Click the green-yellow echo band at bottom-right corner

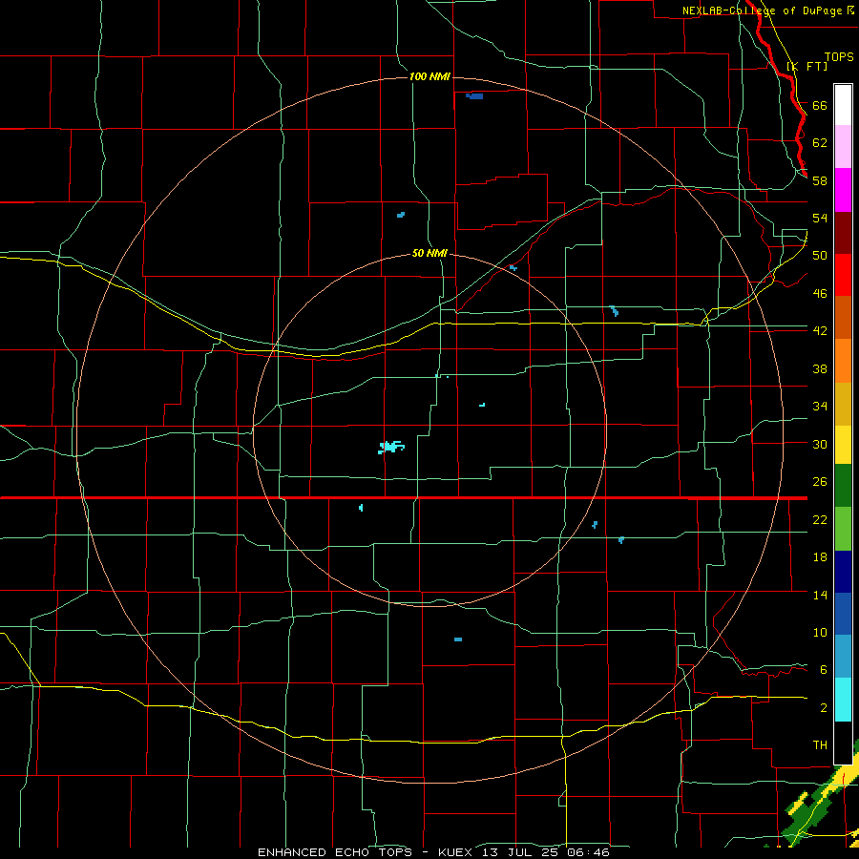point(820,800)
